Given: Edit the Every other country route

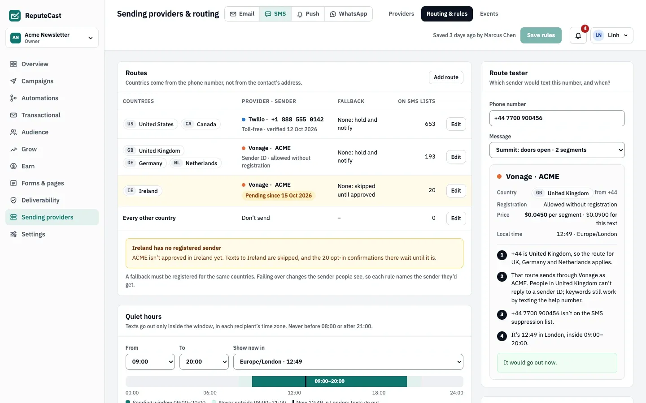Looking at the screenshot, I should pos(456,219).
